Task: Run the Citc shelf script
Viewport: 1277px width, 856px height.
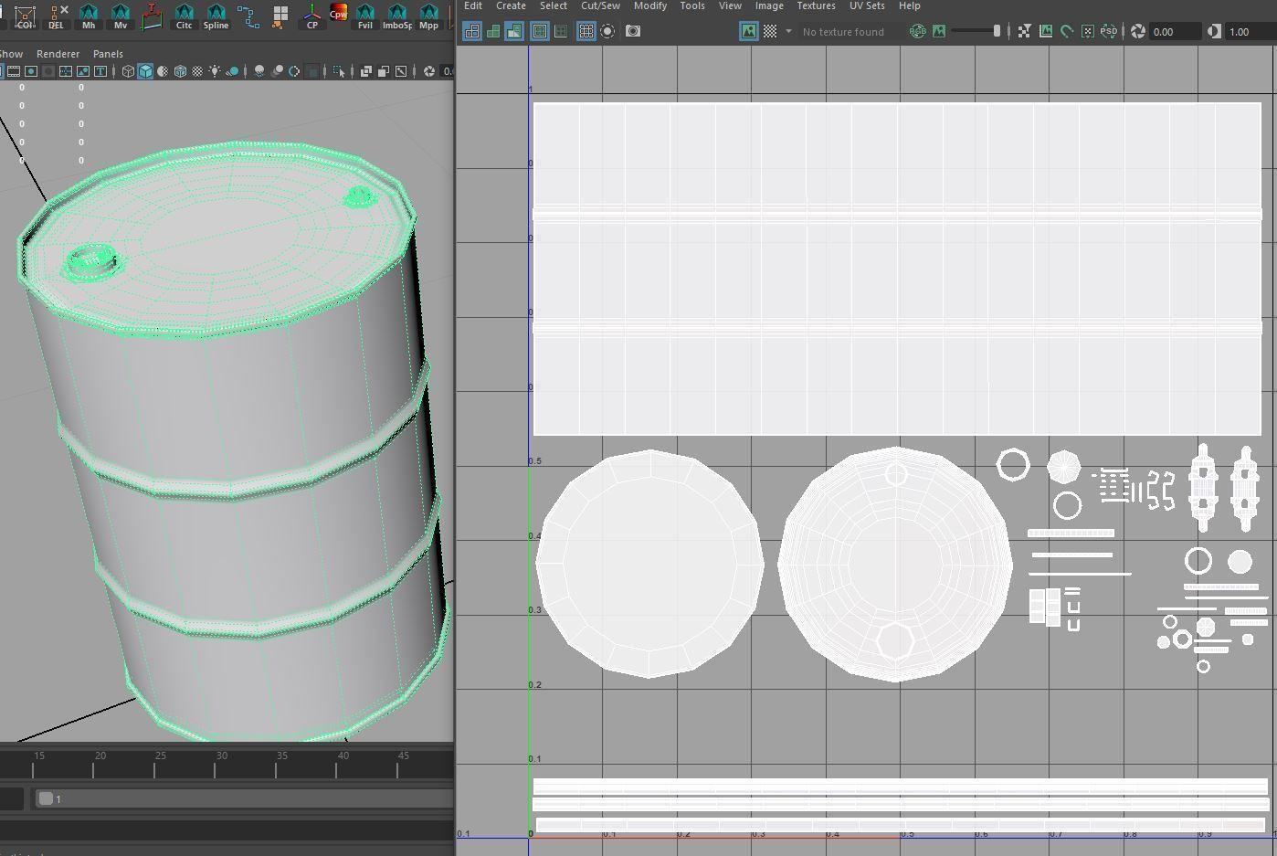Action: [185, 16]
